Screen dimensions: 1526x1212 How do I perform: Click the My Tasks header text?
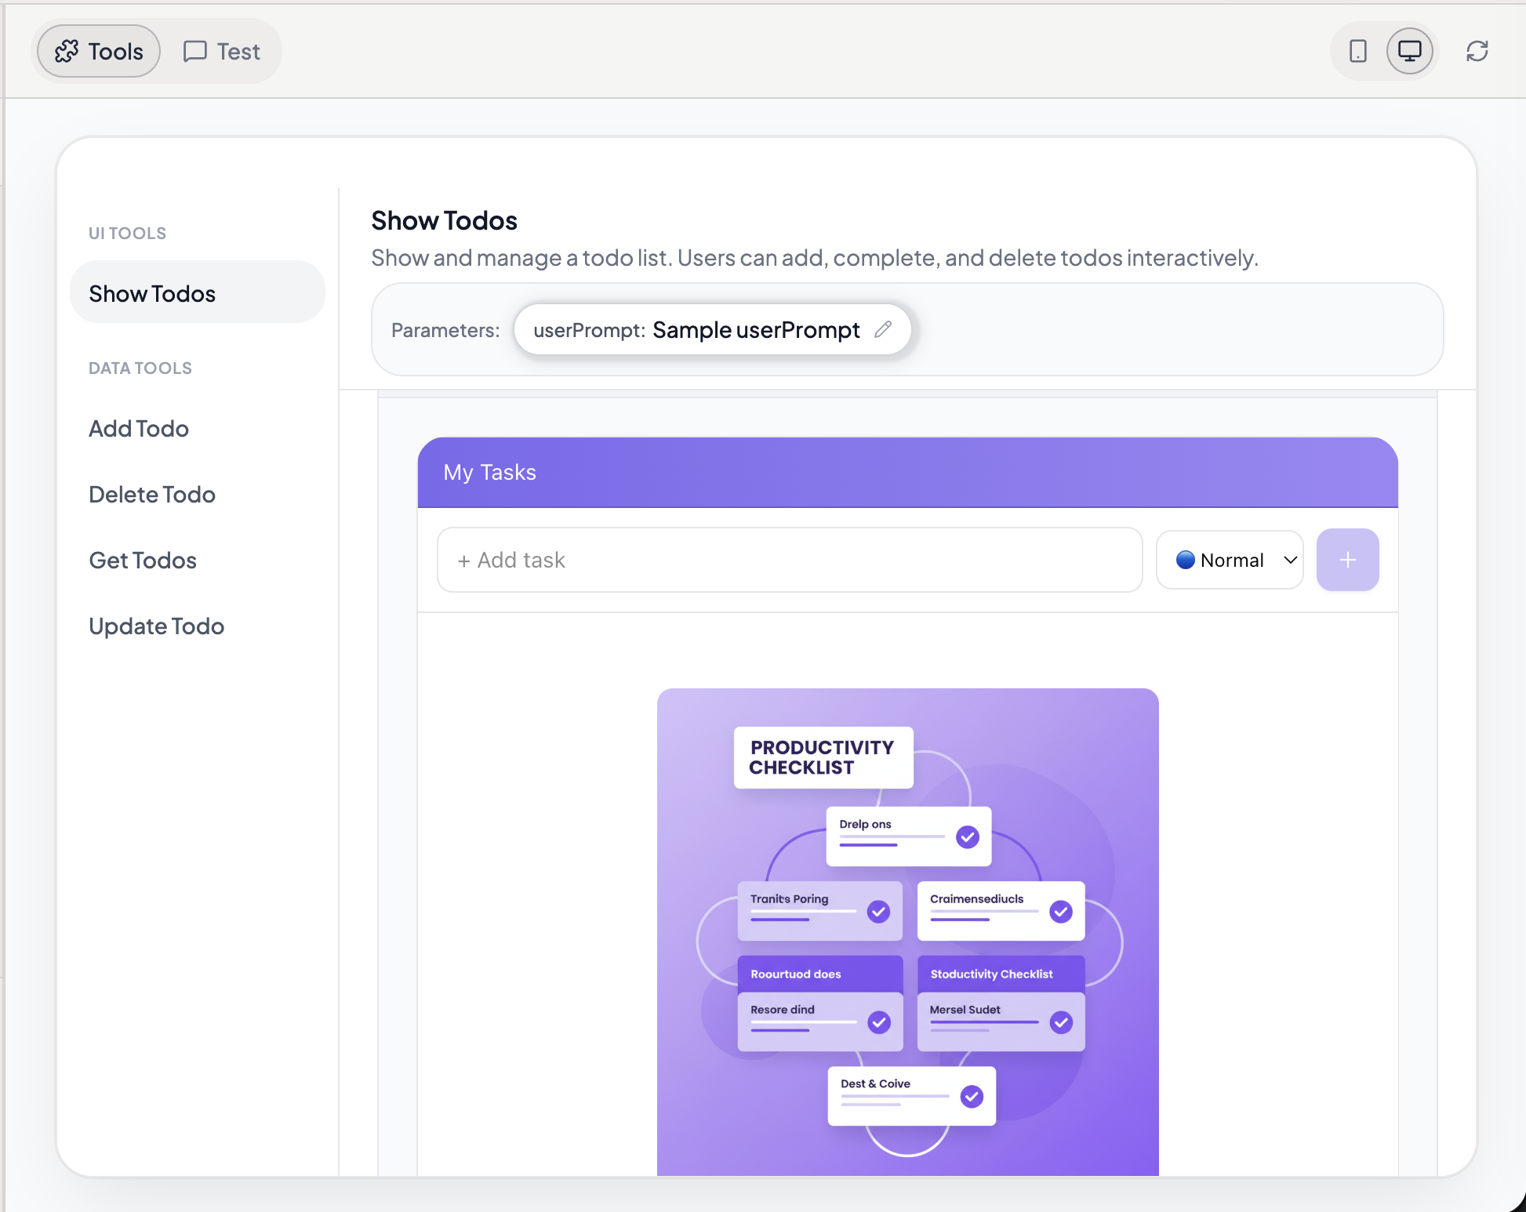490,472
